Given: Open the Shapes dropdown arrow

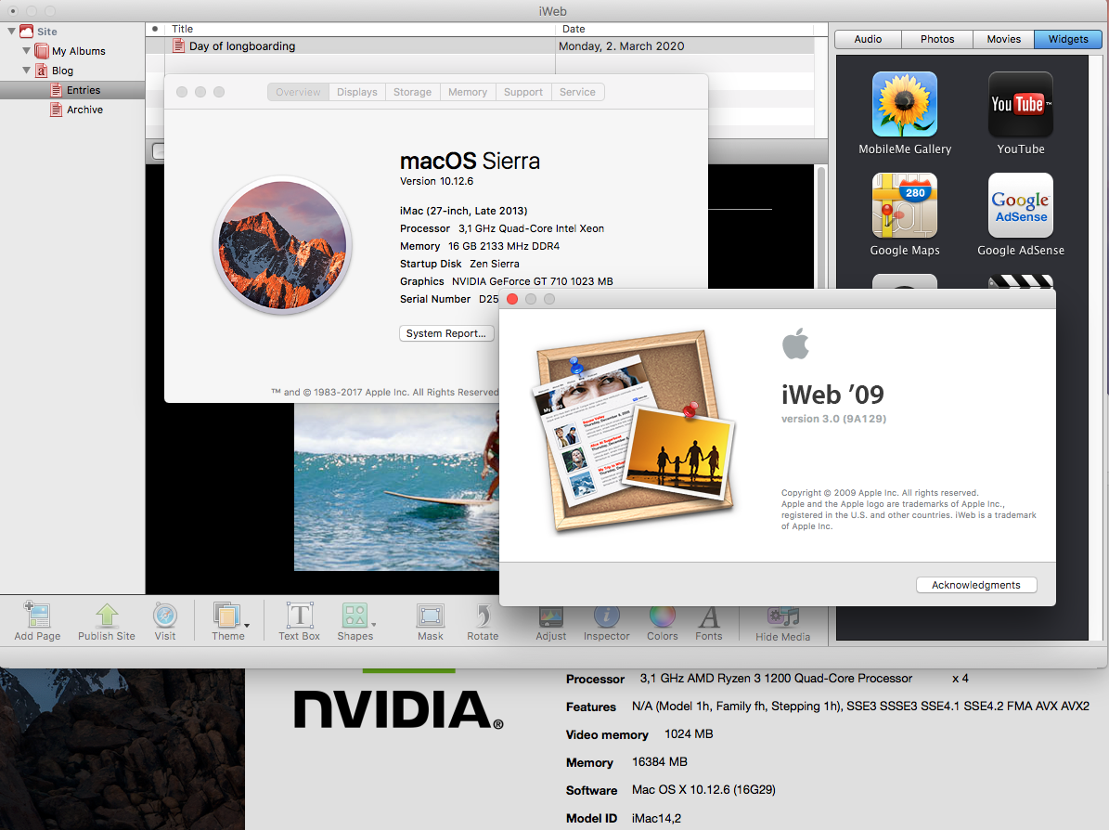Looking at the screenshot, I should coord(373,625).
